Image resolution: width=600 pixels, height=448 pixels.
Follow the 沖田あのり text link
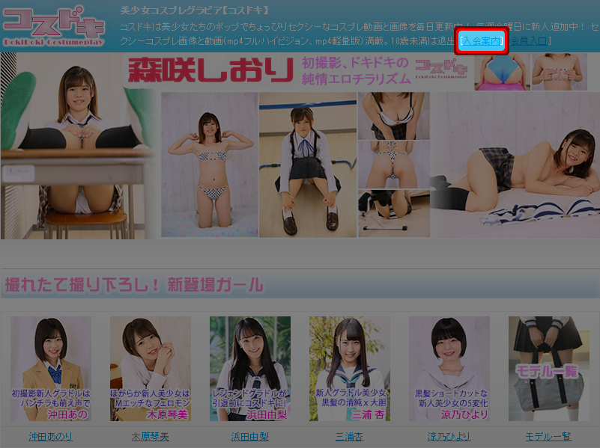coord(51,437)
